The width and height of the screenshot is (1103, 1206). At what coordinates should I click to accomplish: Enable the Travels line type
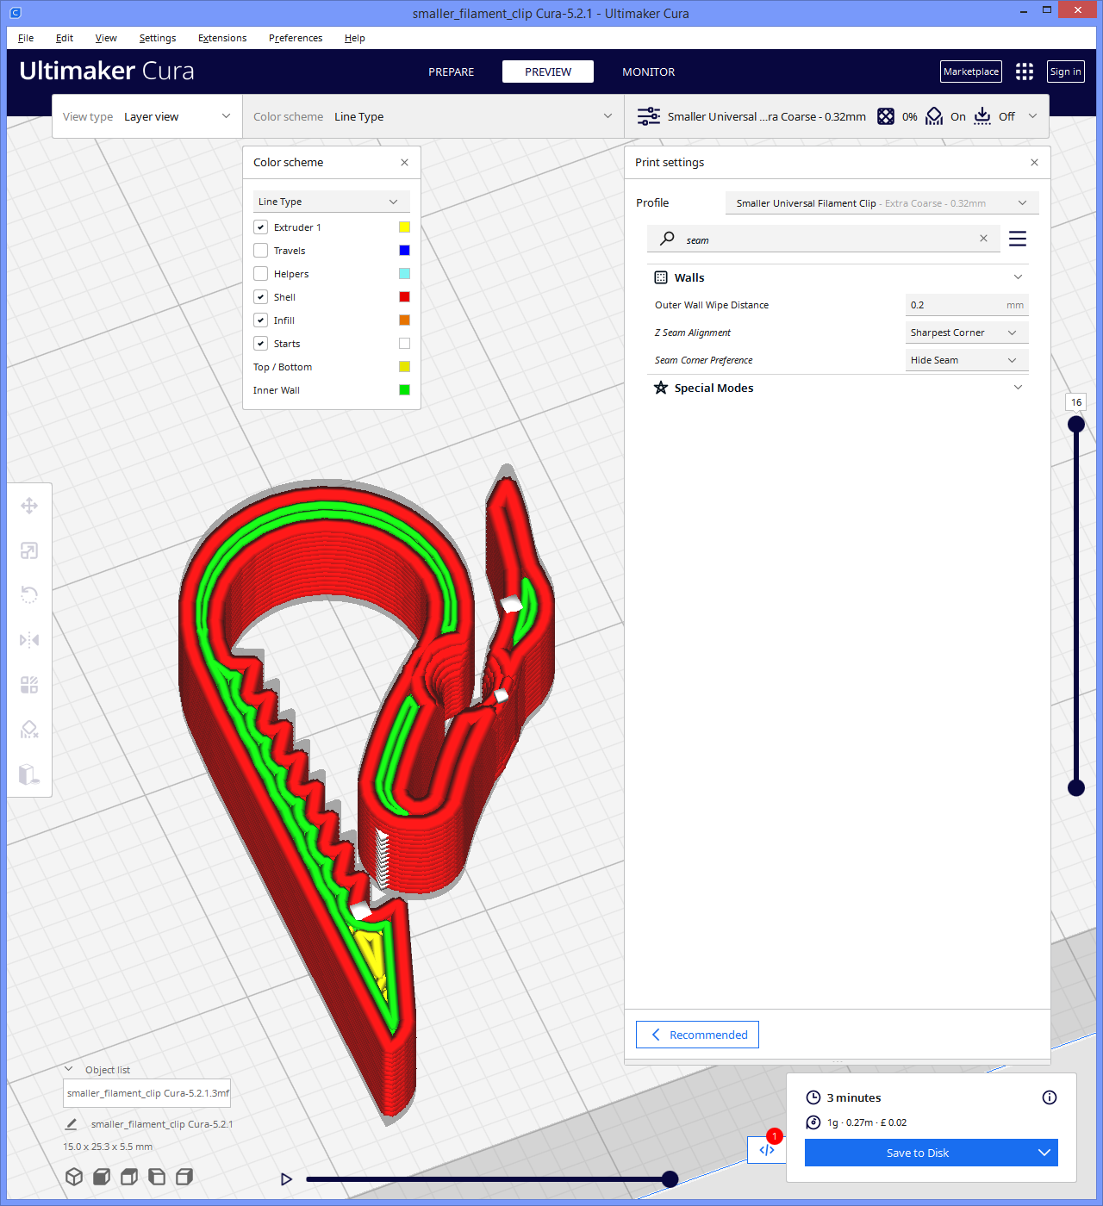pos(260,250)
